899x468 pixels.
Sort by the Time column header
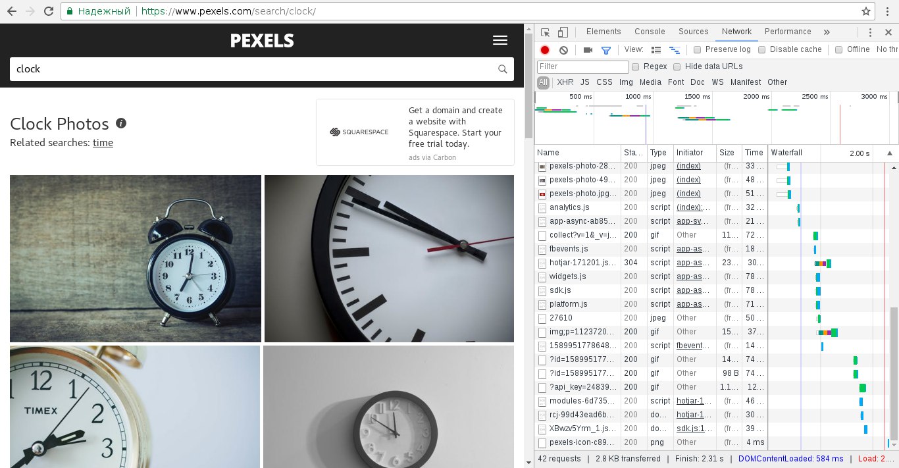(x=755, y=153)
